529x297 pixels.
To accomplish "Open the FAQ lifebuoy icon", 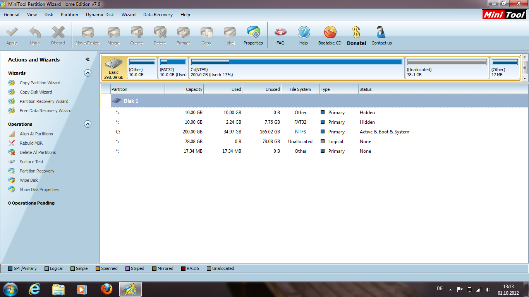I will 280,32.
